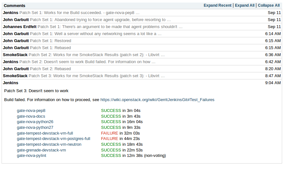Open gate-tempest-devstack-vm-postgres-full job link
Image resolution: width=285 pixels, height=169 pixels.
(x=53, y=139)
